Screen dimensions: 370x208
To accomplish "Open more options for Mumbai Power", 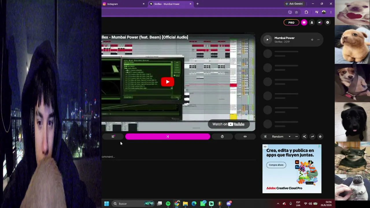I will [318, 40].
